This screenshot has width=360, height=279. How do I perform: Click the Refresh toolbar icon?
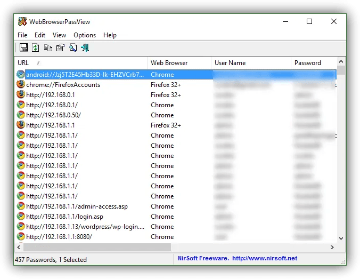point(35,47)
